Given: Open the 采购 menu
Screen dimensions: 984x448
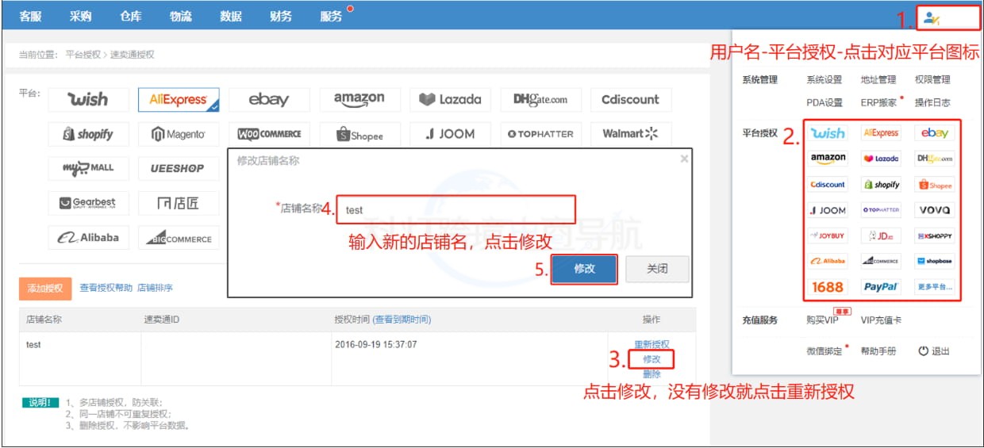Looking at the screenshot, I should (80, 16).
